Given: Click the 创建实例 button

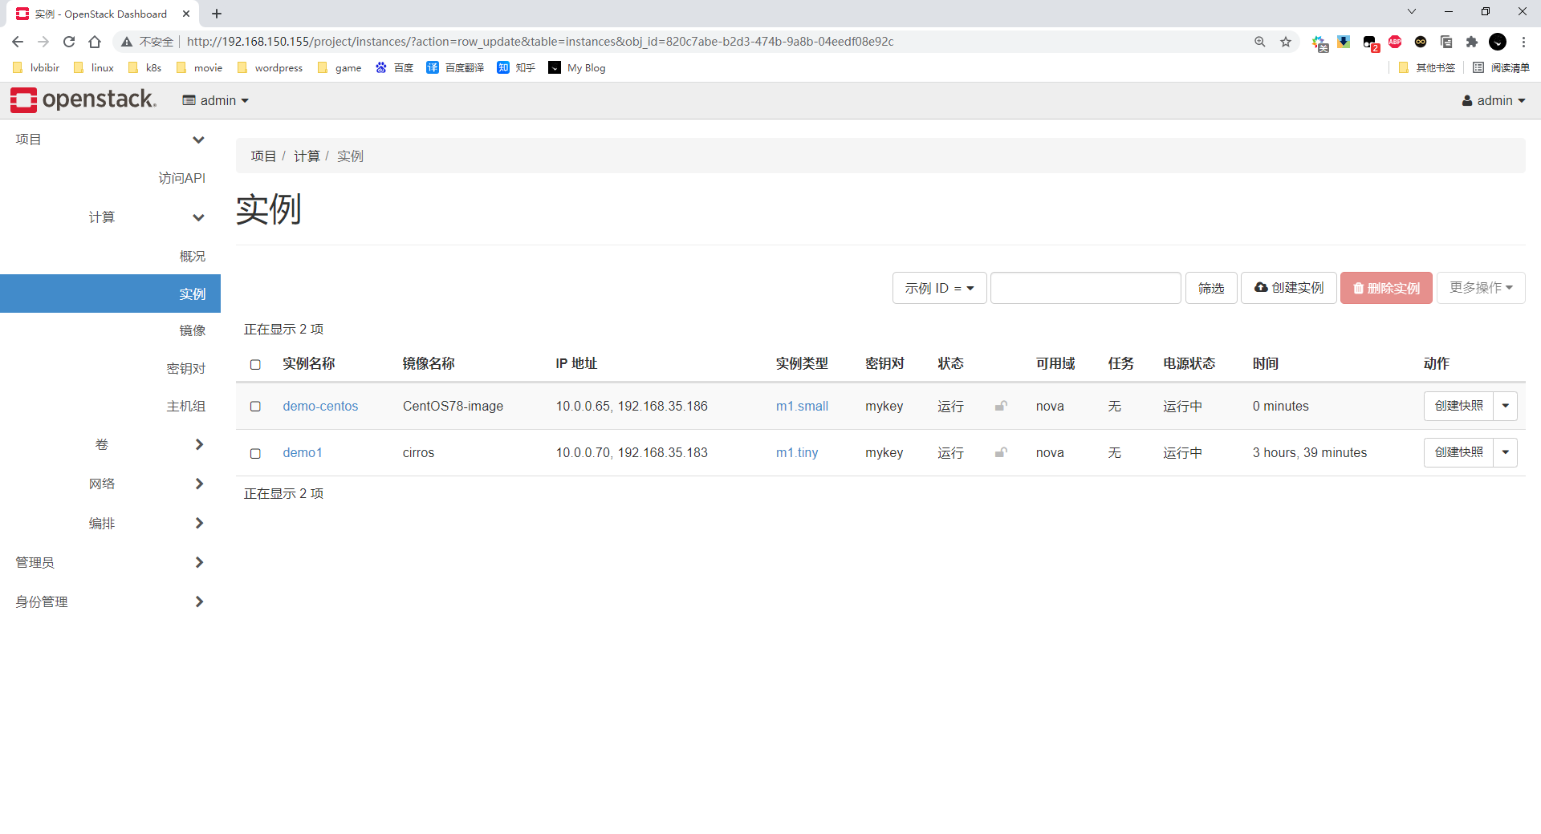Looking at the screenshot, I should pos(1288,288).
